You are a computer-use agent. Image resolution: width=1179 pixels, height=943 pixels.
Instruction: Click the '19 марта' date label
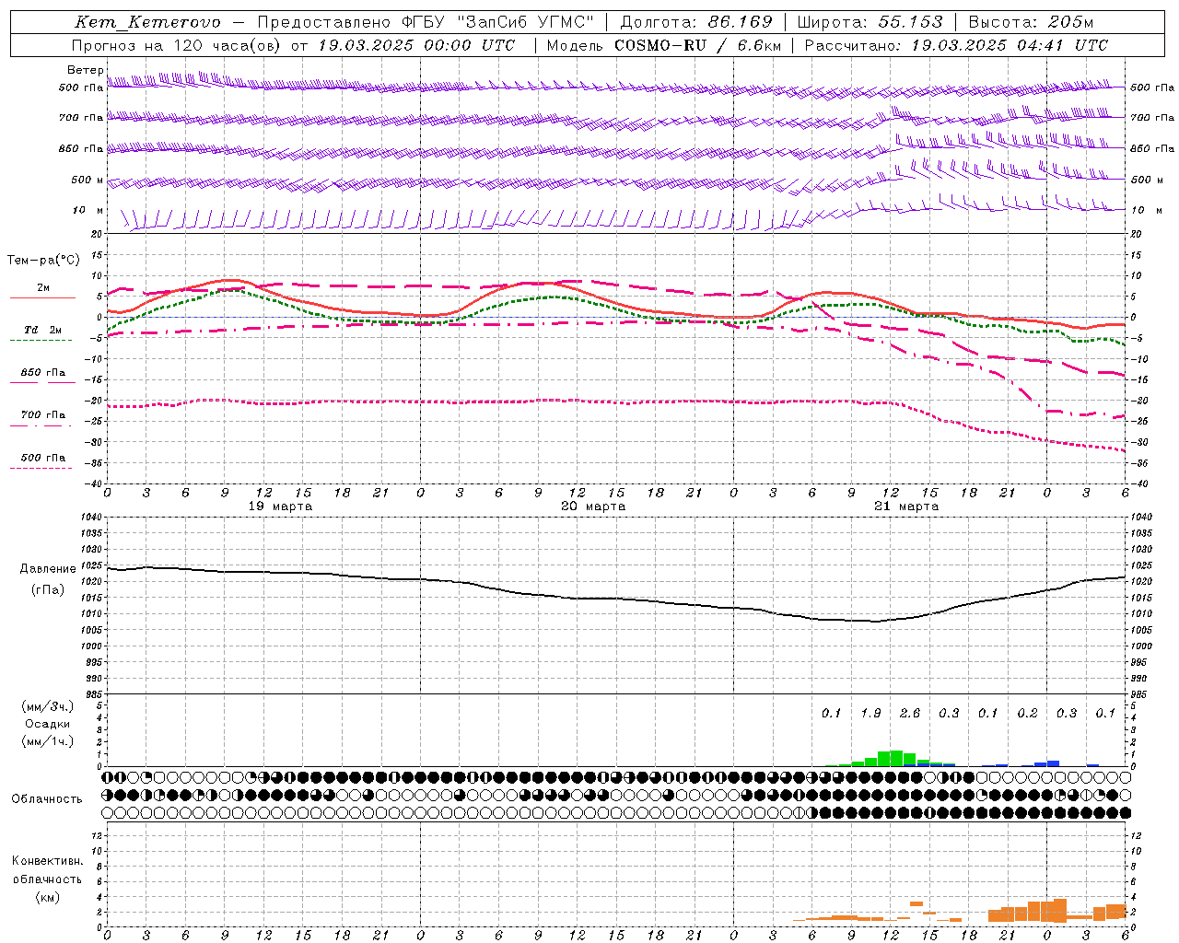pyautogui.click(x=280, y=506)
